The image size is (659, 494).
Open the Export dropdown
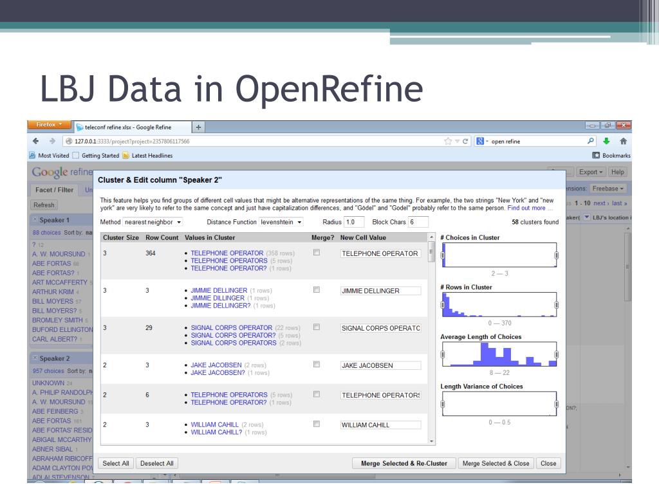click(591, 172)
